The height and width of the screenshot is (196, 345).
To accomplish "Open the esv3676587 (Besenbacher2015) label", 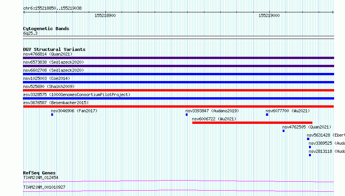I will pos(56,103).
